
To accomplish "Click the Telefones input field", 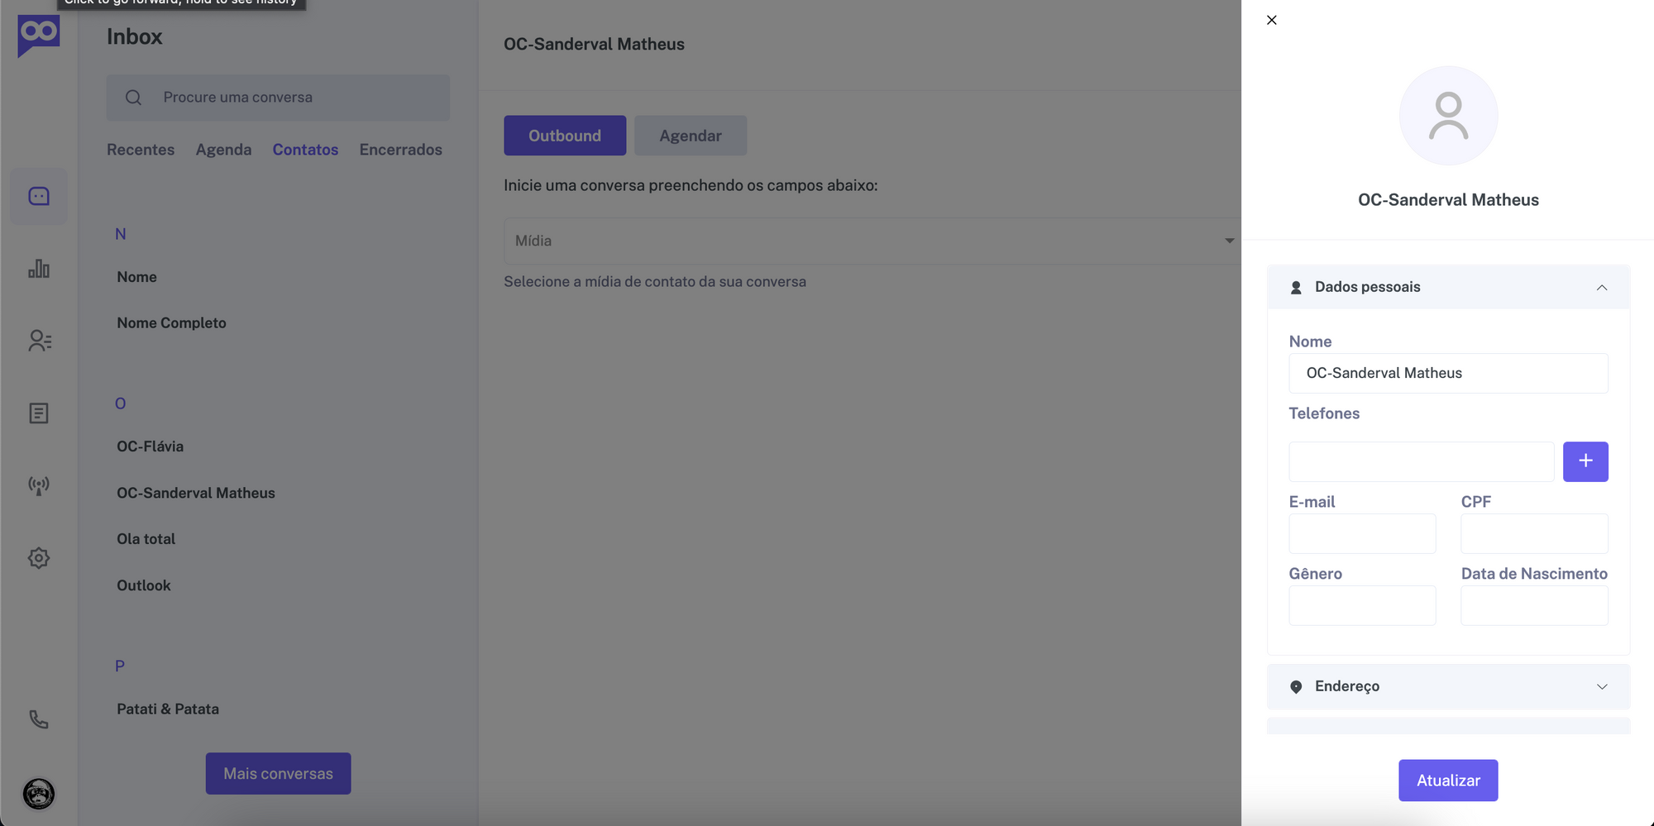I will pyautogui.click(x=1421, y=461).
